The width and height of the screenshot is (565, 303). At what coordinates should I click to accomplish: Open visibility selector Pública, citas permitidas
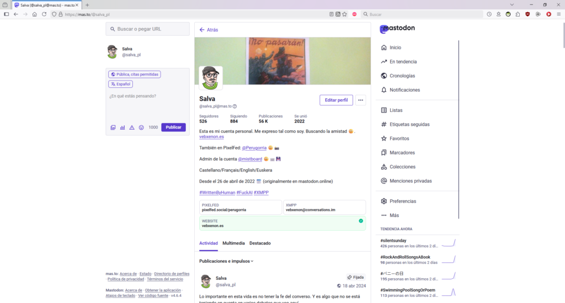(135, 74)
